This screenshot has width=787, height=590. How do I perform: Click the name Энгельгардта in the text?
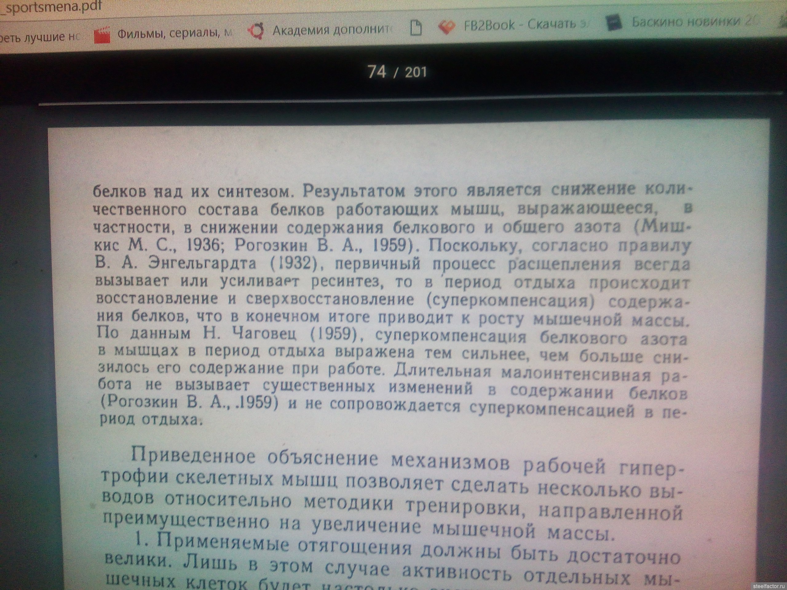click(x=202, y=264)
